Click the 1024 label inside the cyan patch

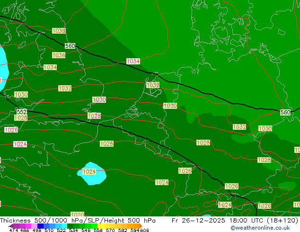click(89, 171)
